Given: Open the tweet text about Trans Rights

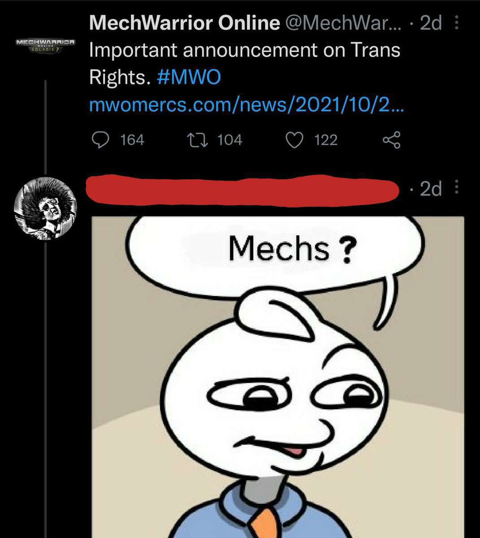Looking at the screenshot, I should click(x=244, y=64).
